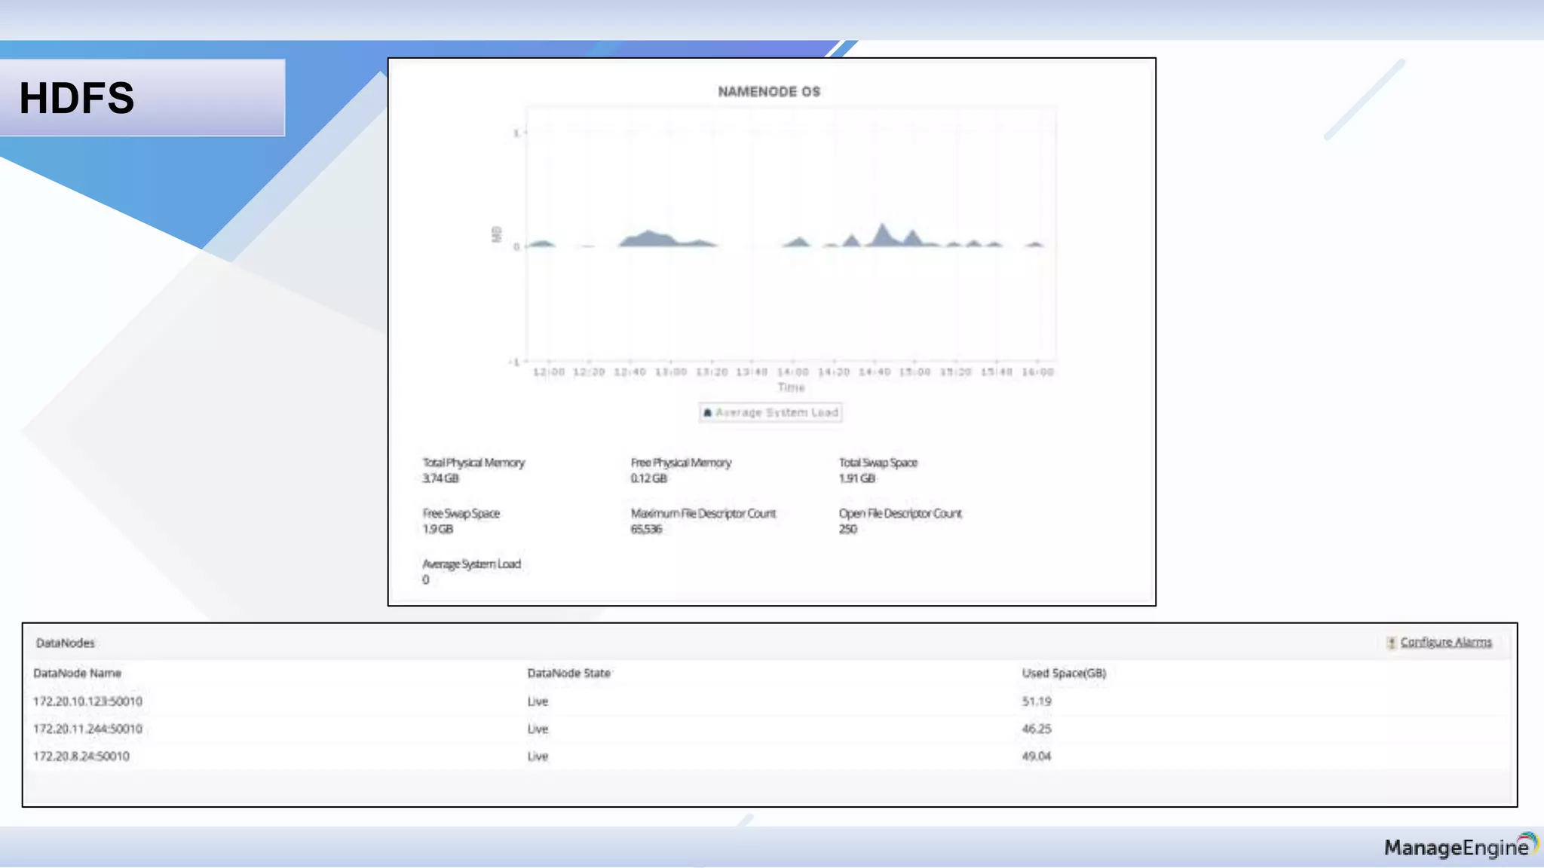
Task: Click the NAMENODE OS chart title
Action: point(768,92)
